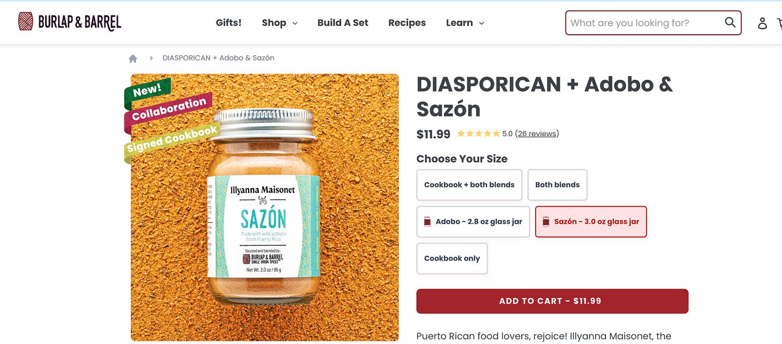Select the Both blends option
The image size is (782, 344).
(x=557, y=185)
